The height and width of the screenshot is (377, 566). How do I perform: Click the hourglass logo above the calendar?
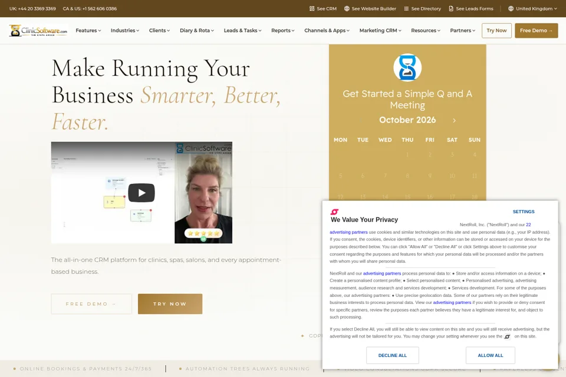click(x=407, y=68)
